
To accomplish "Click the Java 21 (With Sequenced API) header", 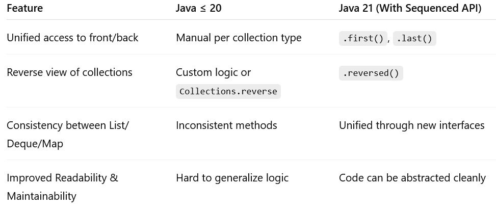I will pos(410,9).
